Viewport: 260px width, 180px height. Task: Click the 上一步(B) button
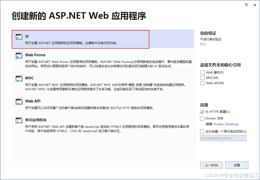212,165
